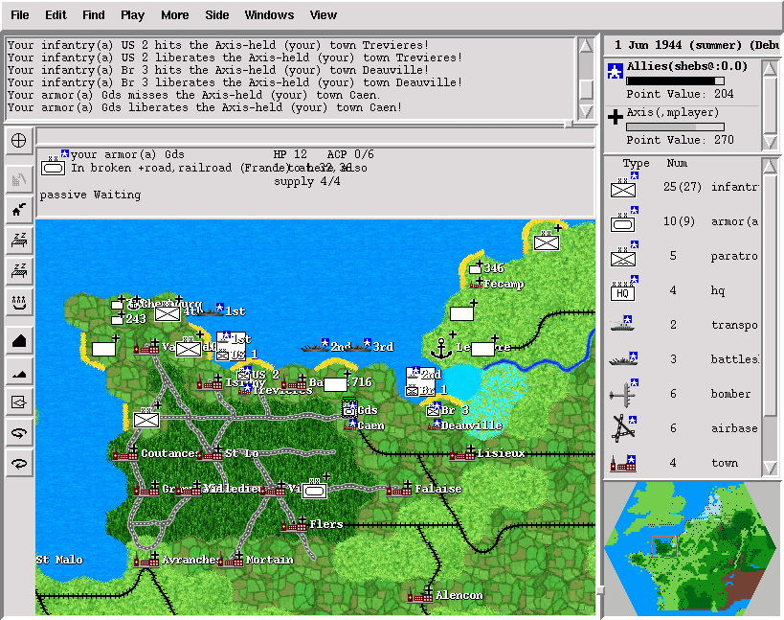The image size is (784, 620).
Task: Open the File menu
Action: tap(20, 15)
